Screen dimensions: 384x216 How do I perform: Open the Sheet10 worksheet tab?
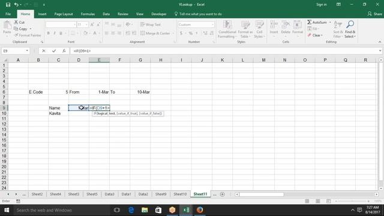tap(180, 194)
